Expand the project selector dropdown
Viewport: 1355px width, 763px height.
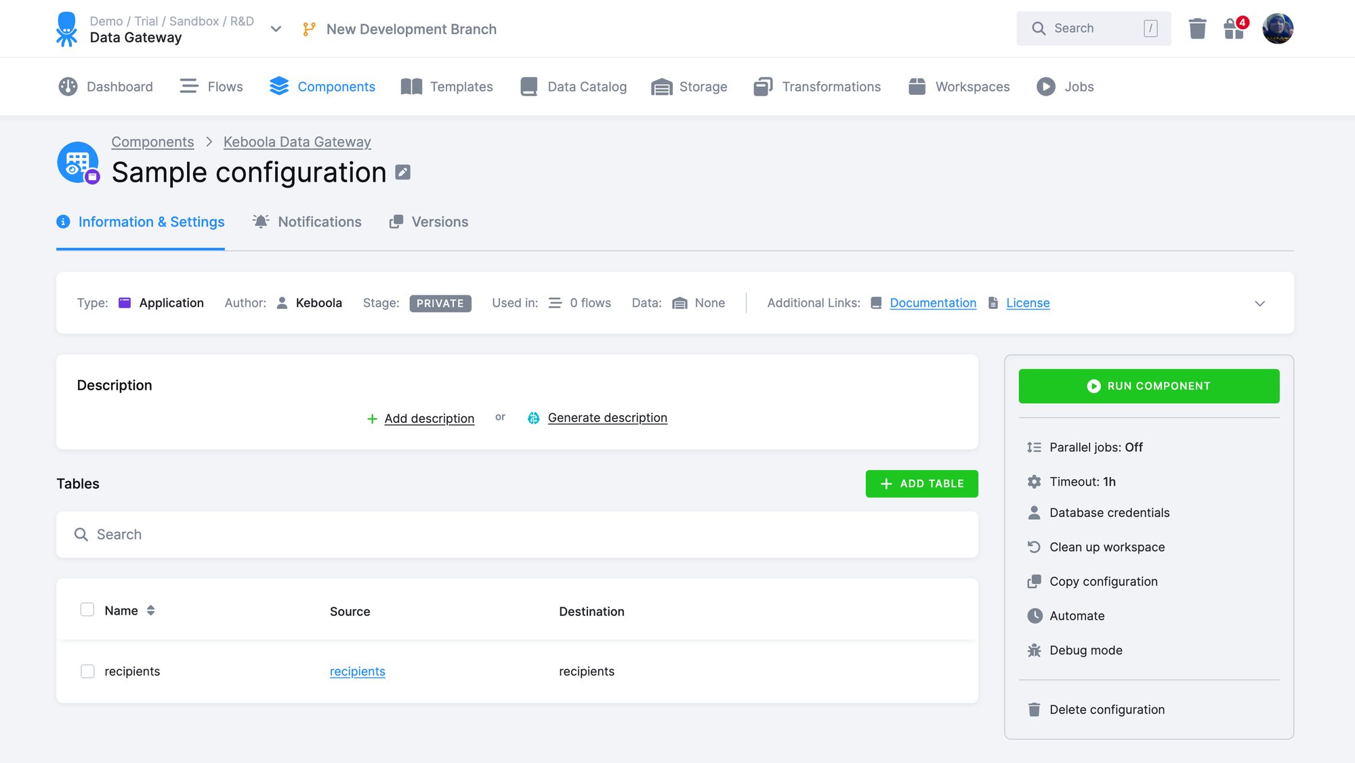276,29
